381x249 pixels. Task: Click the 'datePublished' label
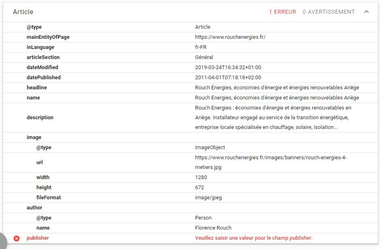coord(43,78)
